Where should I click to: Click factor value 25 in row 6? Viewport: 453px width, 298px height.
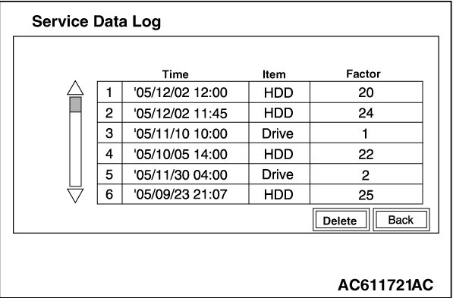[x=366, y=194]
